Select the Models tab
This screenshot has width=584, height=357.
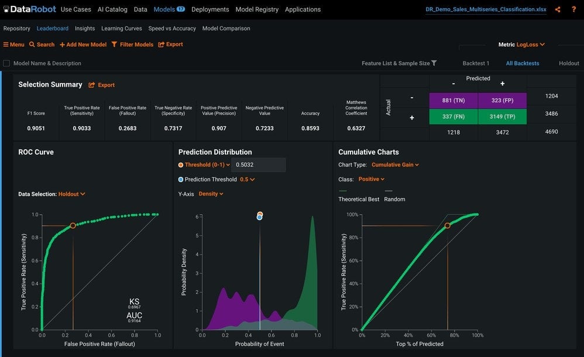pyautogui.click(x=164, y=9)
